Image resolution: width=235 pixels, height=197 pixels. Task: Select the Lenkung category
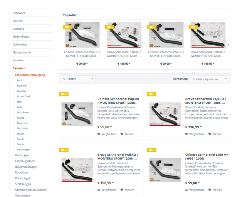coord(19,29)
